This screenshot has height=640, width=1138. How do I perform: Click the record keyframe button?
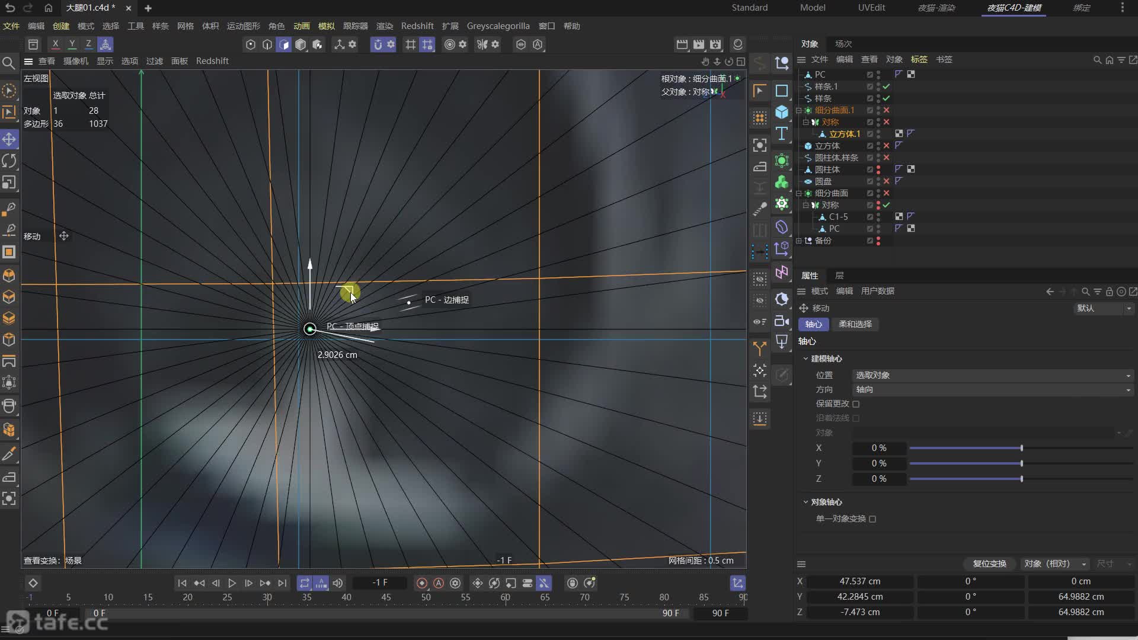[x=422, y=583]
